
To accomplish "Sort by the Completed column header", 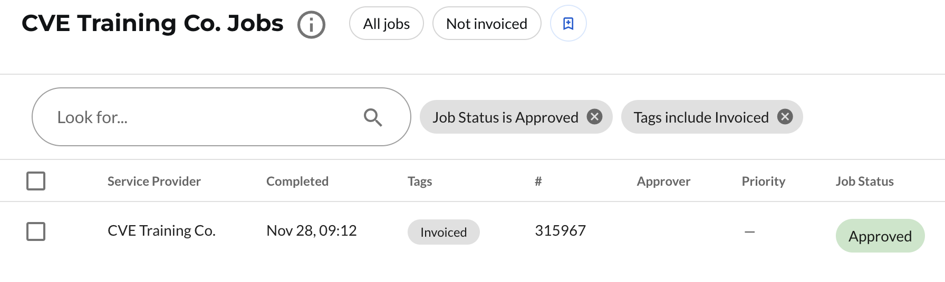I will 297,182.
